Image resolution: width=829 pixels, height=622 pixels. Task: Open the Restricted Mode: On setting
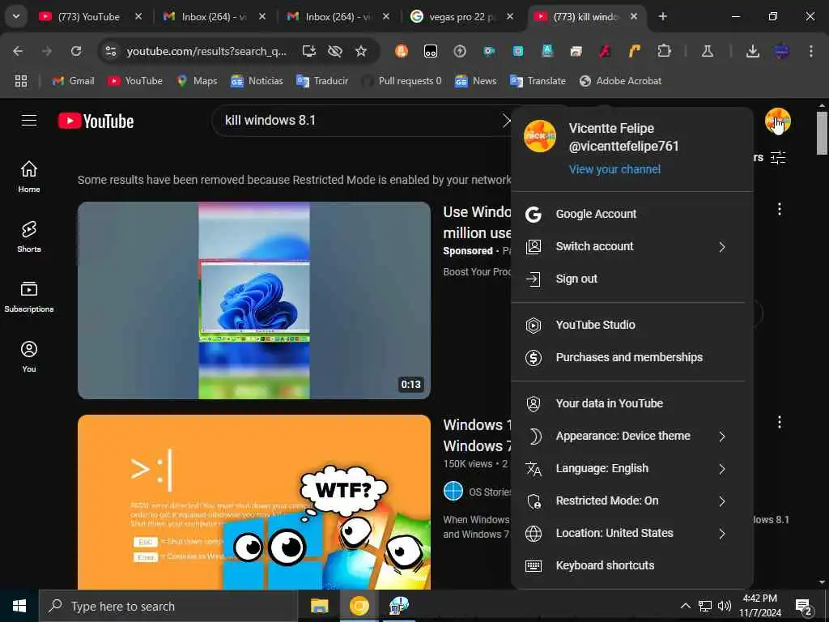click(x=628, y=501)
